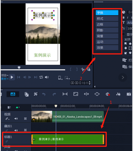Step forward one frame
This screenshot has width=133, height=151.
click(30, 77)
